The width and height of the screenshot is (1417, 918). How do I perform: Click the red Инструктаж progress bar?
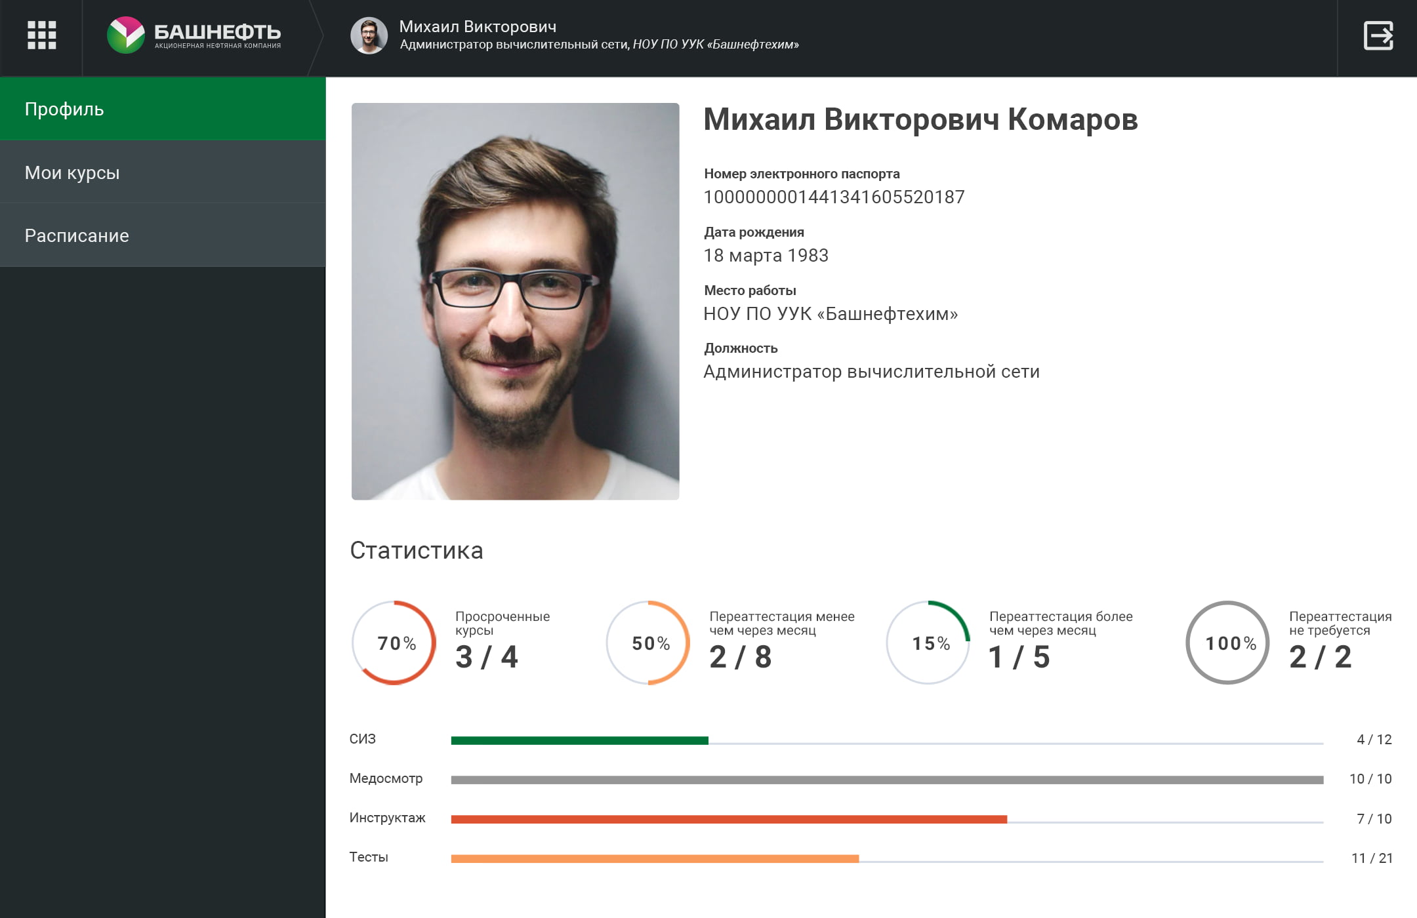tap(728, 819)
